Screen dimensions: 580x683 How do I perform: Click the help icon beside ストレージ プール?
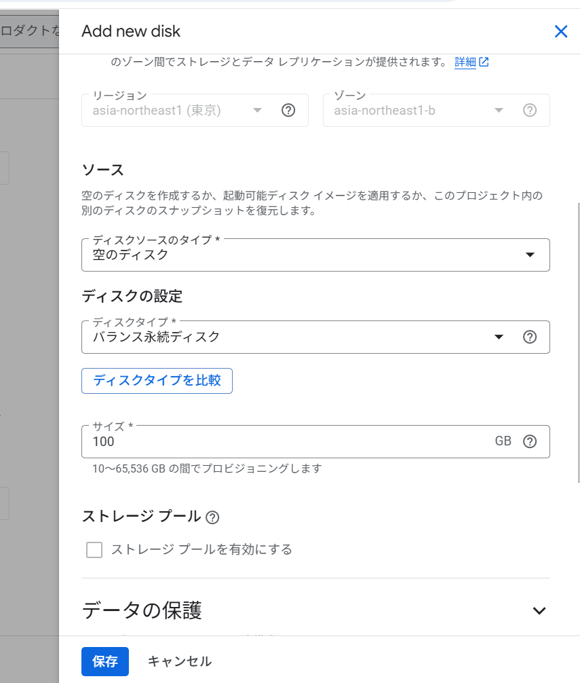(212, 517)
